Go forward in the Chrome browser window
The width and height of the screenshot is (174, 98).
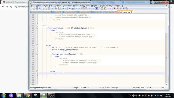click(7, 7)
